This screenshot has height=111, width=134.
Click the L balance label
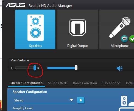click(12, 68)
